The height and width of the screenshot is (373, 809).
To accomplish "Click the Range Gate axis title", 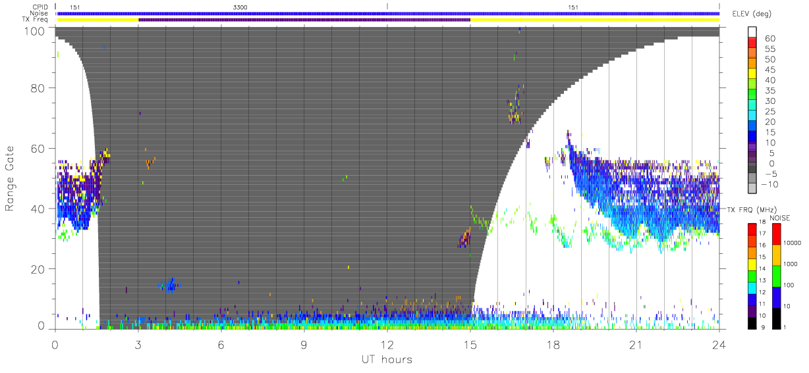I will pos(11,179).
